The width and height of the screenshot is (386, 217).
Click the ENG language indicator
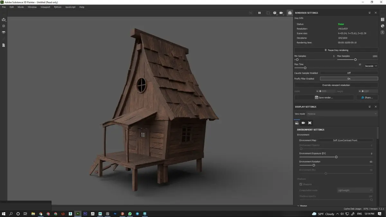coord(360,214)
